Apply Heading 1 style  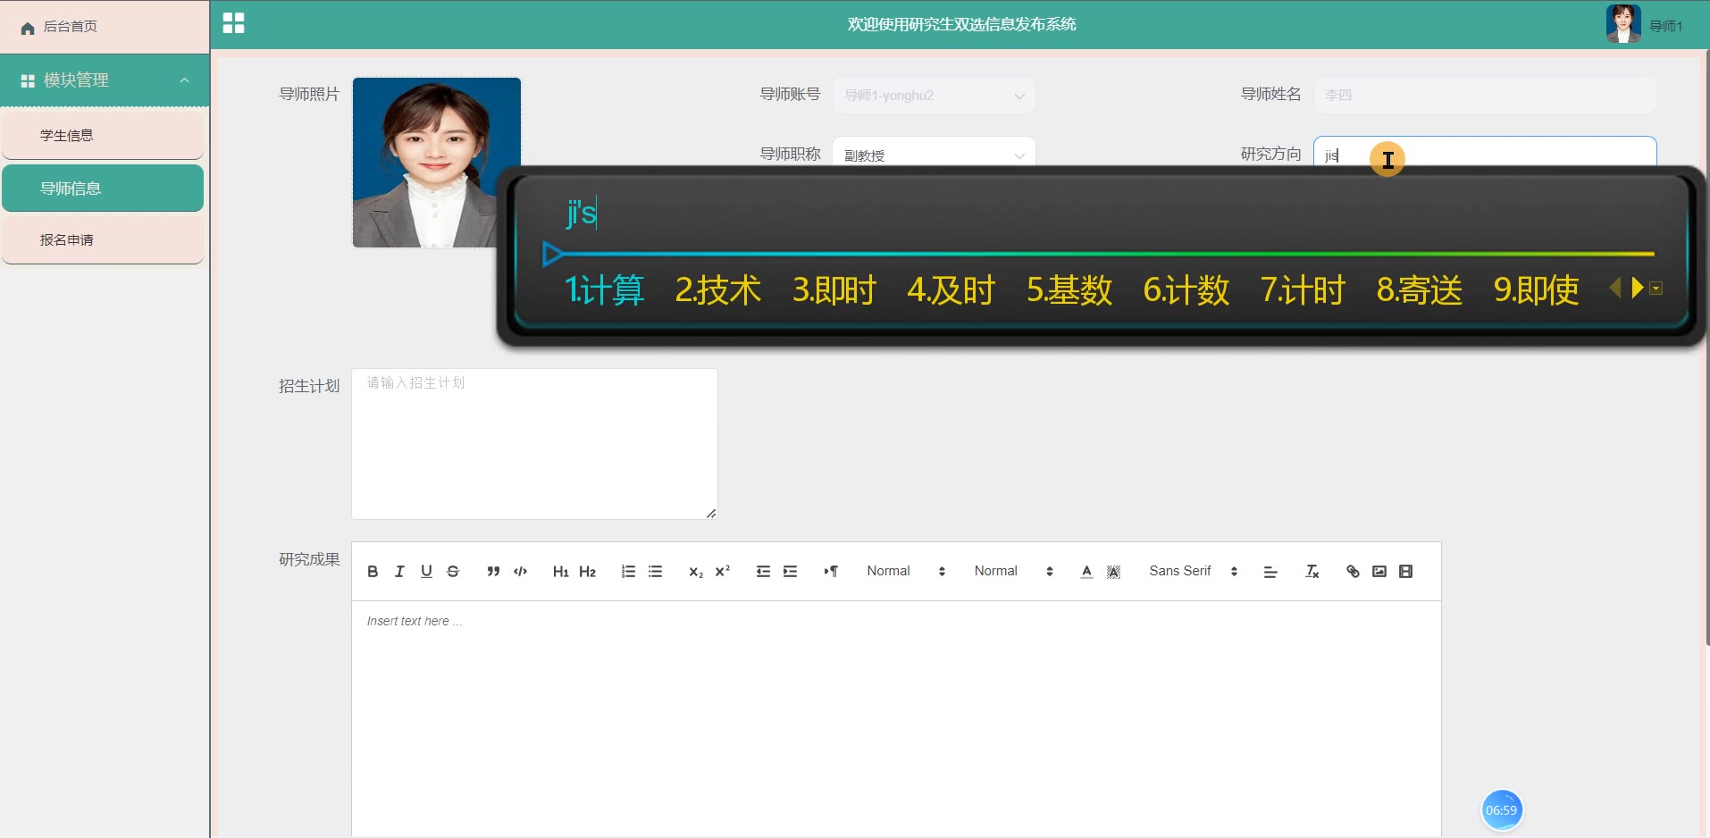(x=560, y=572)
